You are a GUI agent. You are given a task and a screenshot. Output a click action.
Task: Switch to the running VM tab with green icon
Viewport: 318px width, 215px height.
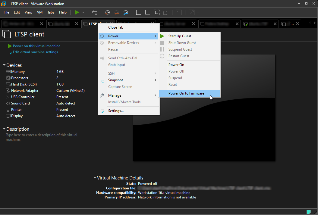pos(260,24)
